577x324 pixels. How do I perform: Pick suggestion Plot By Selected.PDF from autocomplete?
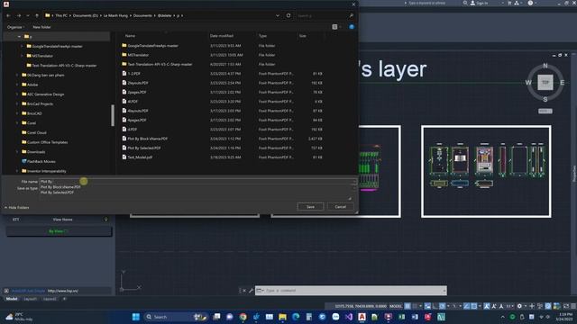57,193
